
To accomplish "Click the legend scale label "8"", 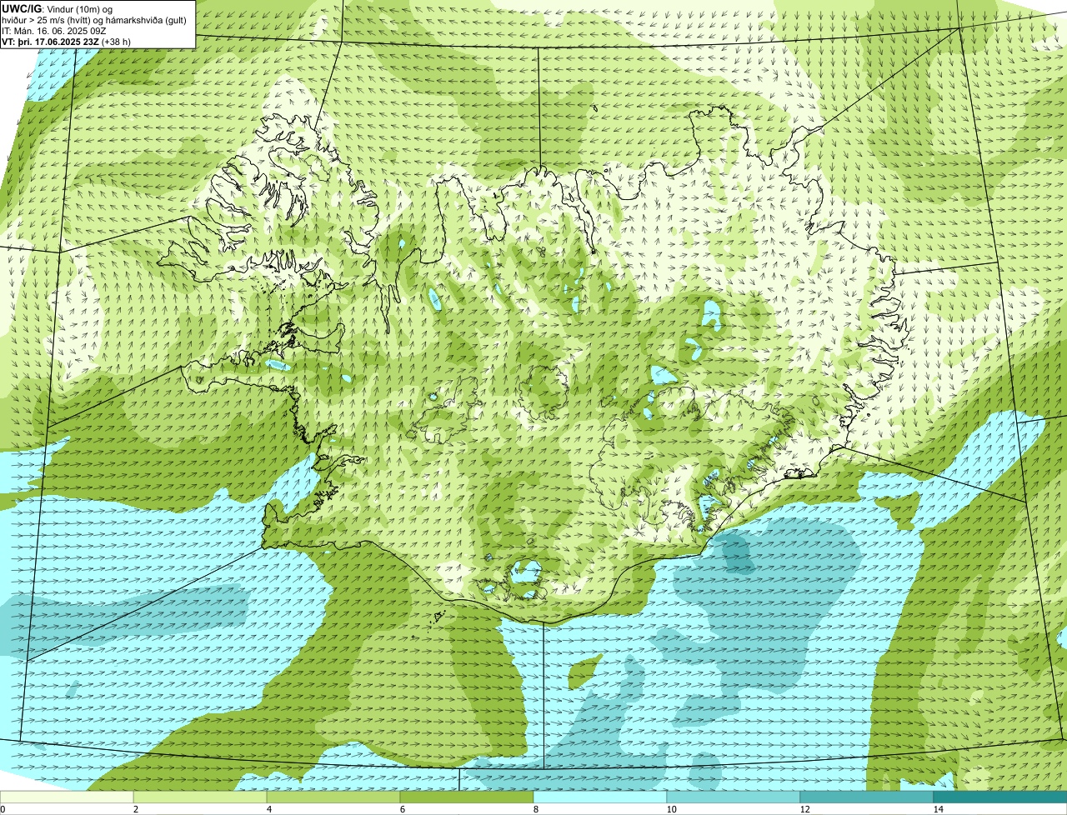I will coord(535,809).
